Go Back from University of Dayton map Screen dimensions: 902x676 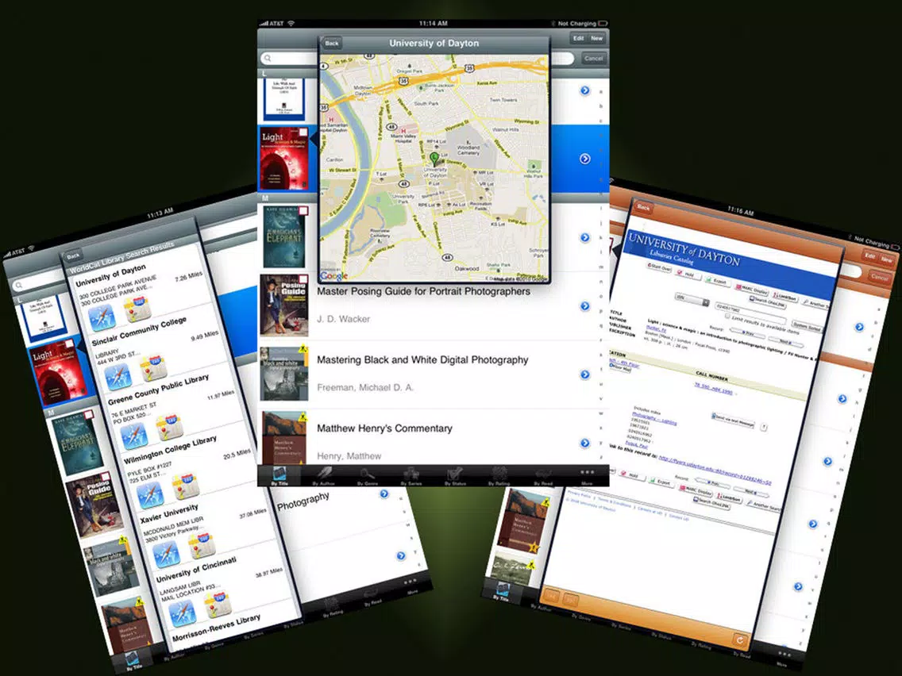[x=331, y=43]
